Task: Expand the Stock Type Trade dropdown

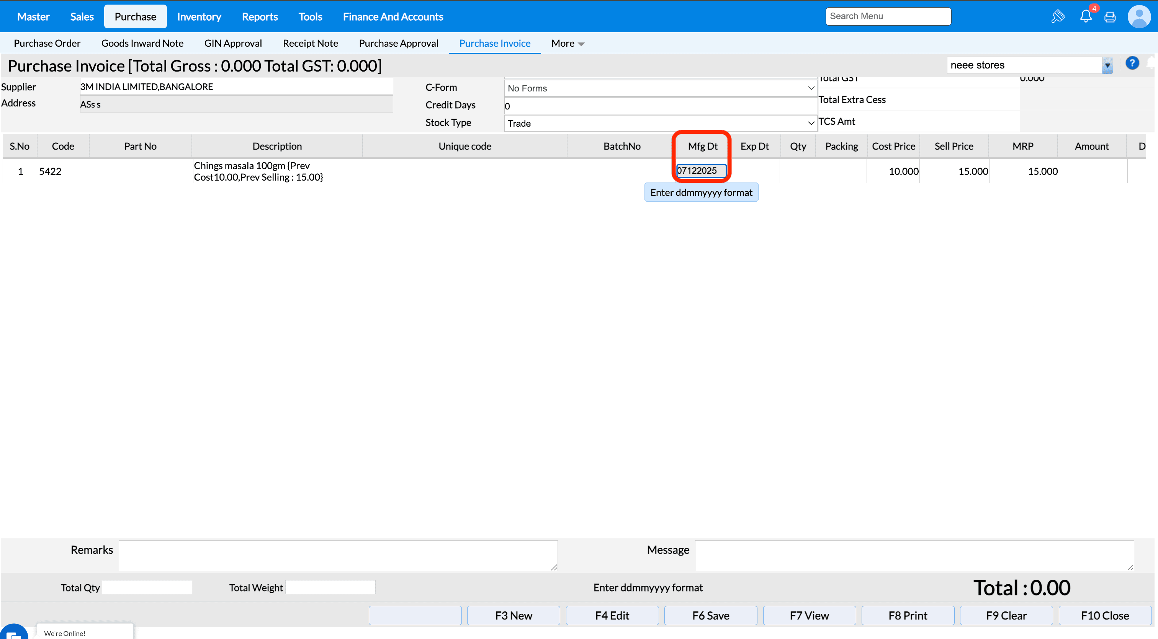Action: 660,123
